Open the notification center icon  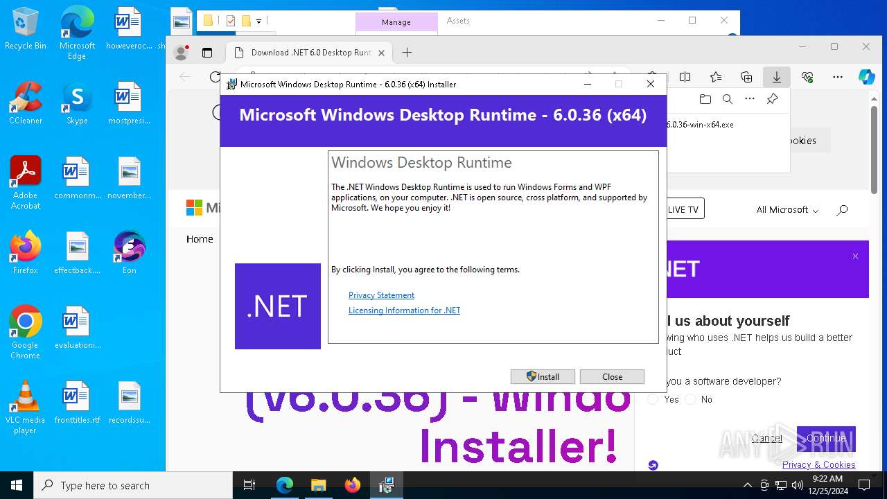pos(864,485)
